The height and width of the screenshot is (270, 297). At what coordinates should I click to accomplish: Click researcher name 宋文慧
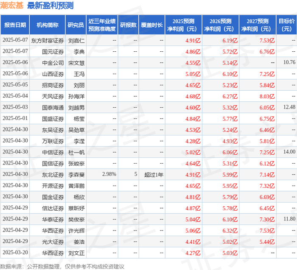point(76,63)
